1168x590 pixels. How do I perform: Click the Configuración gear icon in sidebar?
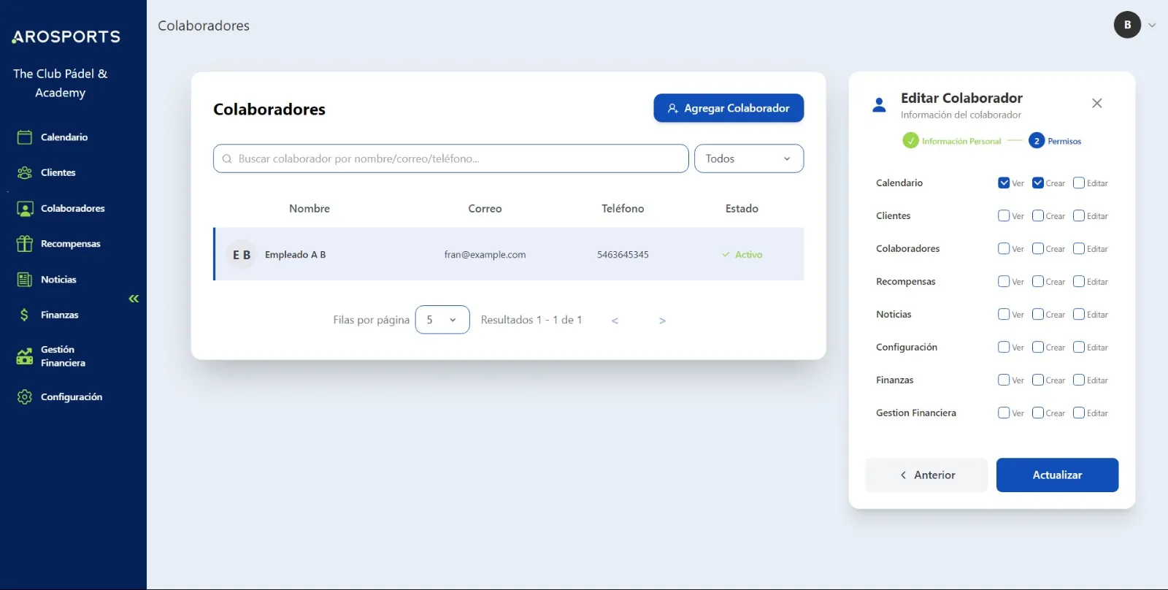25,396
